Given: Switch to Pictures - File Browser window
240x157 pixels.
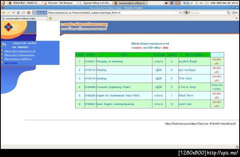Looking at the screenshot, I should point(60,3).
